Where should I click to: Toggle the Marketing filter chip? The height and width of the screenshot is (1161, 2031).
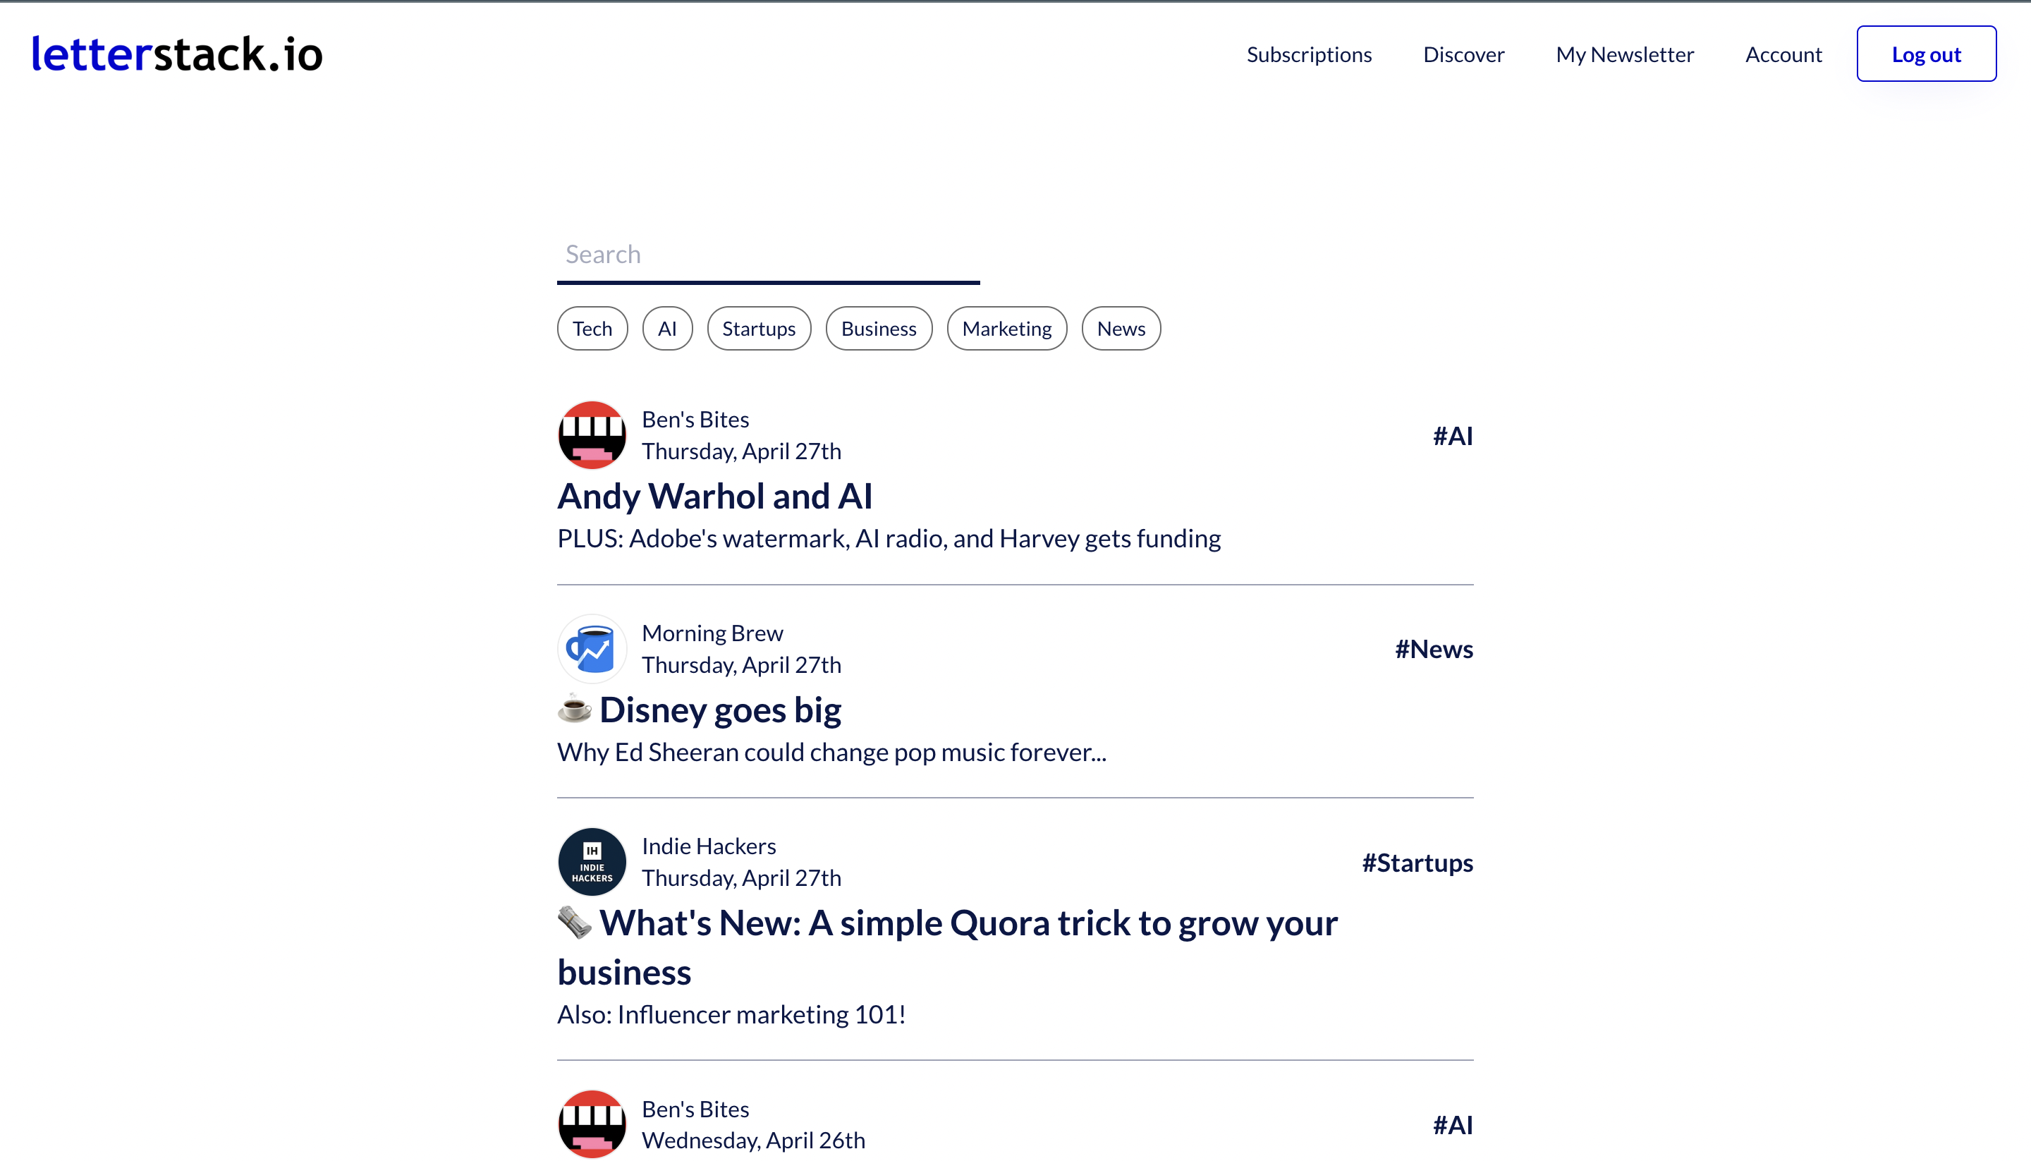tap(1007, 329)
